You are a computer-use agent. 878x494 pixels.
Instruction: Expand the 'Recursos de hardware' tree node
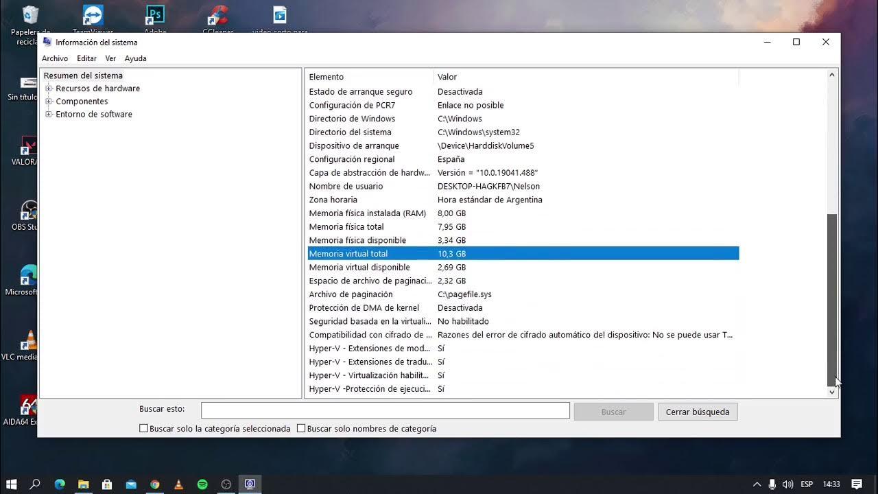pos(47,88)
